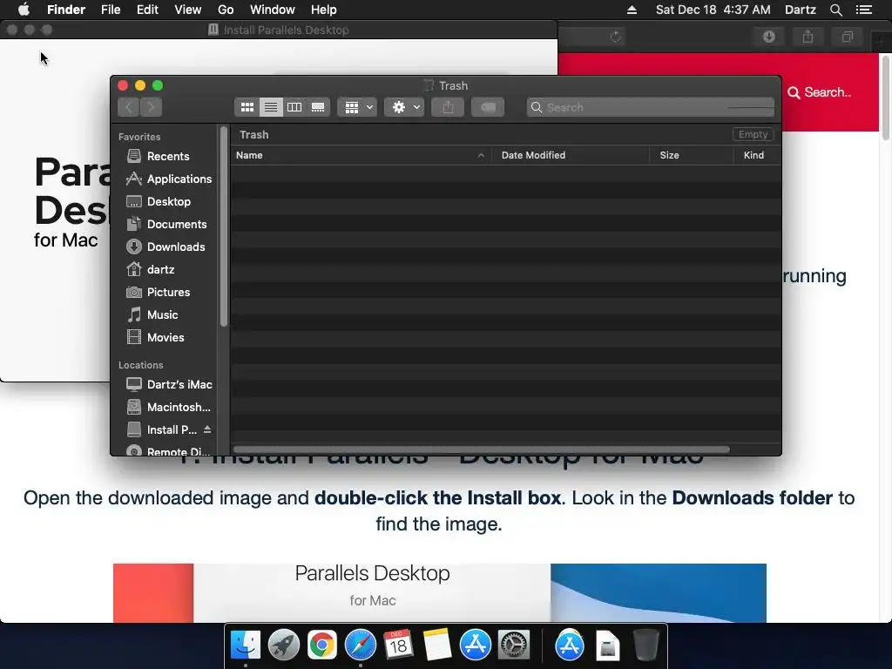The height and width of the screenshot is (669, 892).
Task: Go forward with the Finder forward arrow
Action: (152, 107)
